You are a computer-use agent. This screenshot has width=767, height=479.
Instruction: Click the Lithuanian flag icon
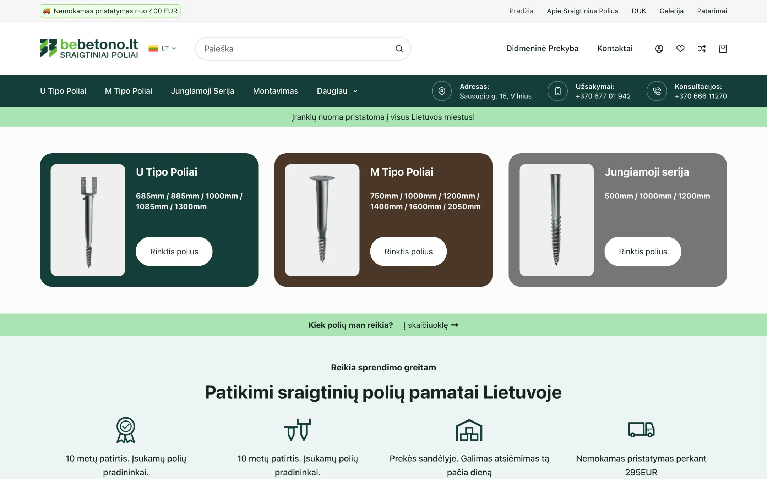[153, 49]
